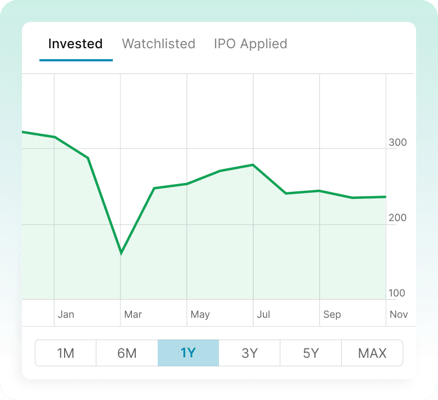Switch to the Watchlisted tab
The width and height of the screenshot is (438, 400).
[x=159, y=44]
